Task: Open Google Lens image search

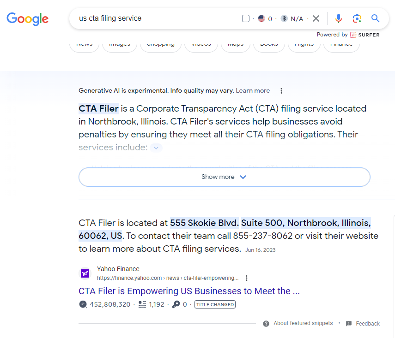Action: [x=357, y=18]
